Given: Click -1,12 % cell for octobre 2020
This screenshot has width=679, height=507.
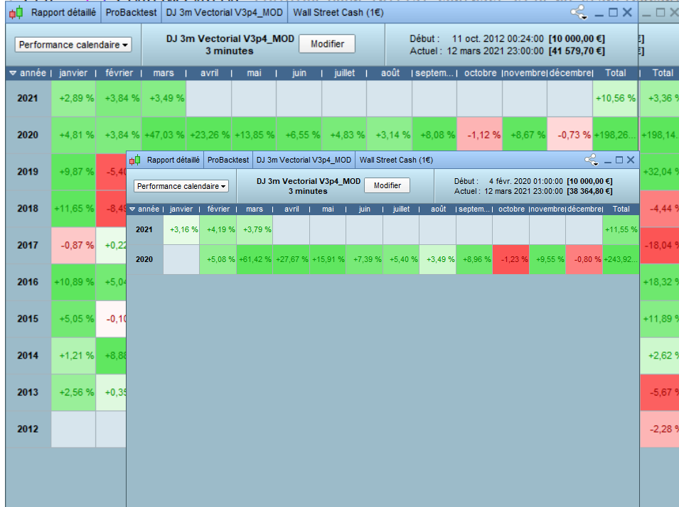Looking at the screenshot, I should click(x=480, y=135).
